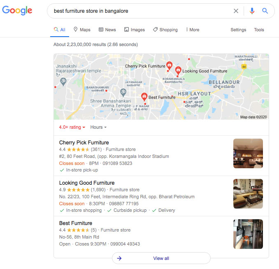
Task: Open the 4.0+ rating filter dropdown
Action: click(72, 127)
